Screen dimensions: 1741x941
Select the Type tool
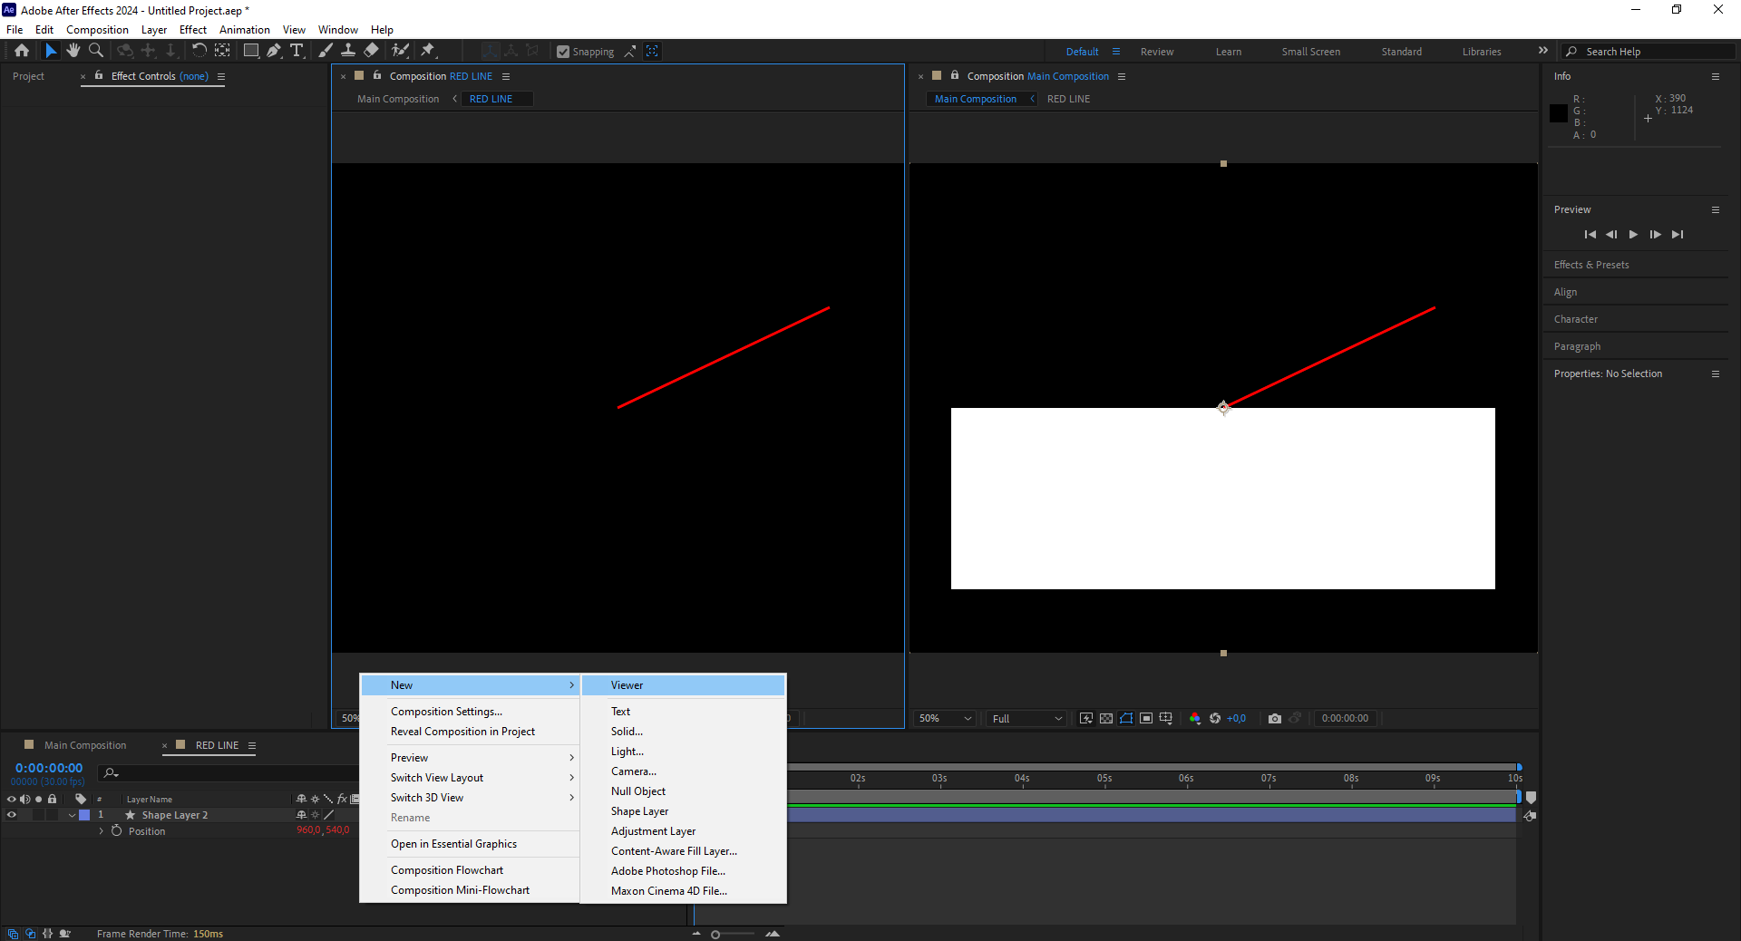pyautogui.click(x=297, y=51)
